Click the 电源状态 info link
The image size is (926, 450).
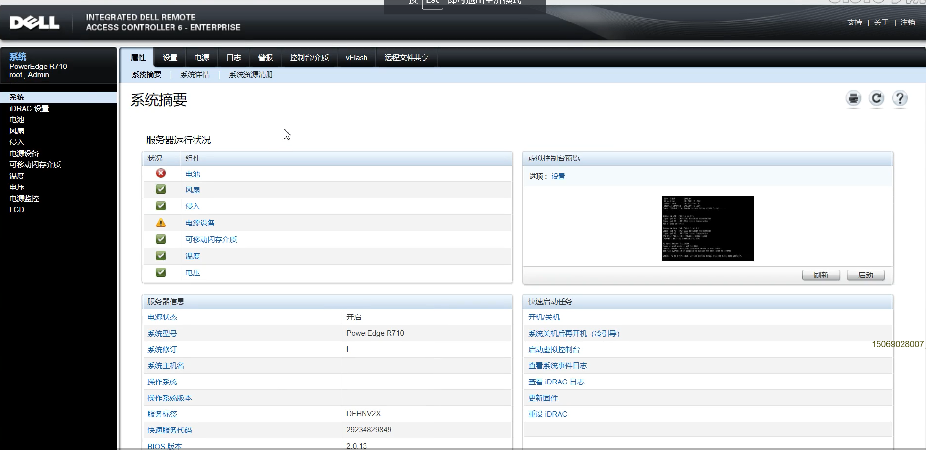pos(162,317)
